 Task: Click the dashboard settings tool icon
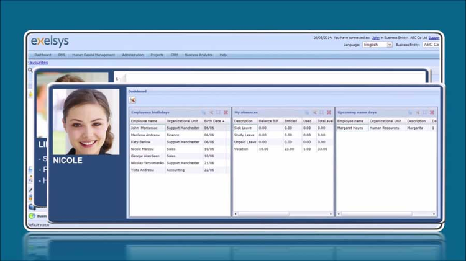pos(132,100)
